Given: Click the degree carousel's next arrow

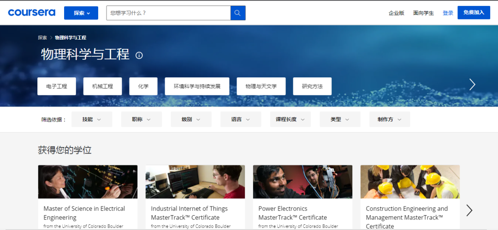Looking at the screenshot, I should (469, 210).
